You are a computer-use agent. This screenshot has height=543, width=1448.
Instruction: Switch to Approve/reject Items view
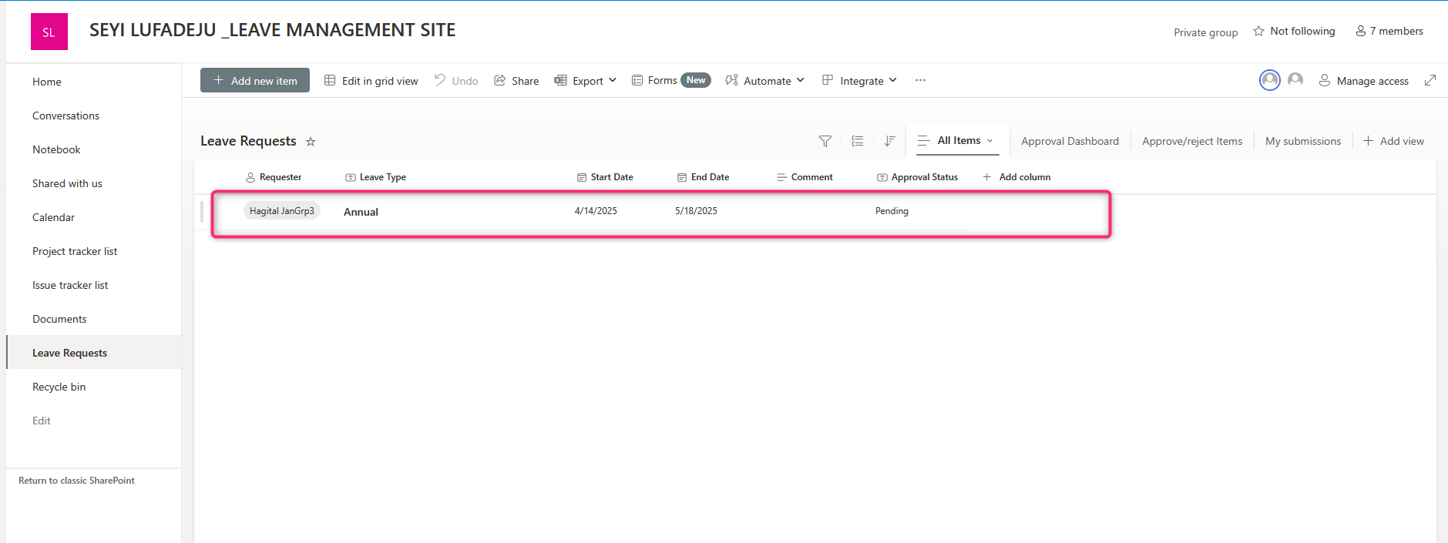(x=1192, y=141)
